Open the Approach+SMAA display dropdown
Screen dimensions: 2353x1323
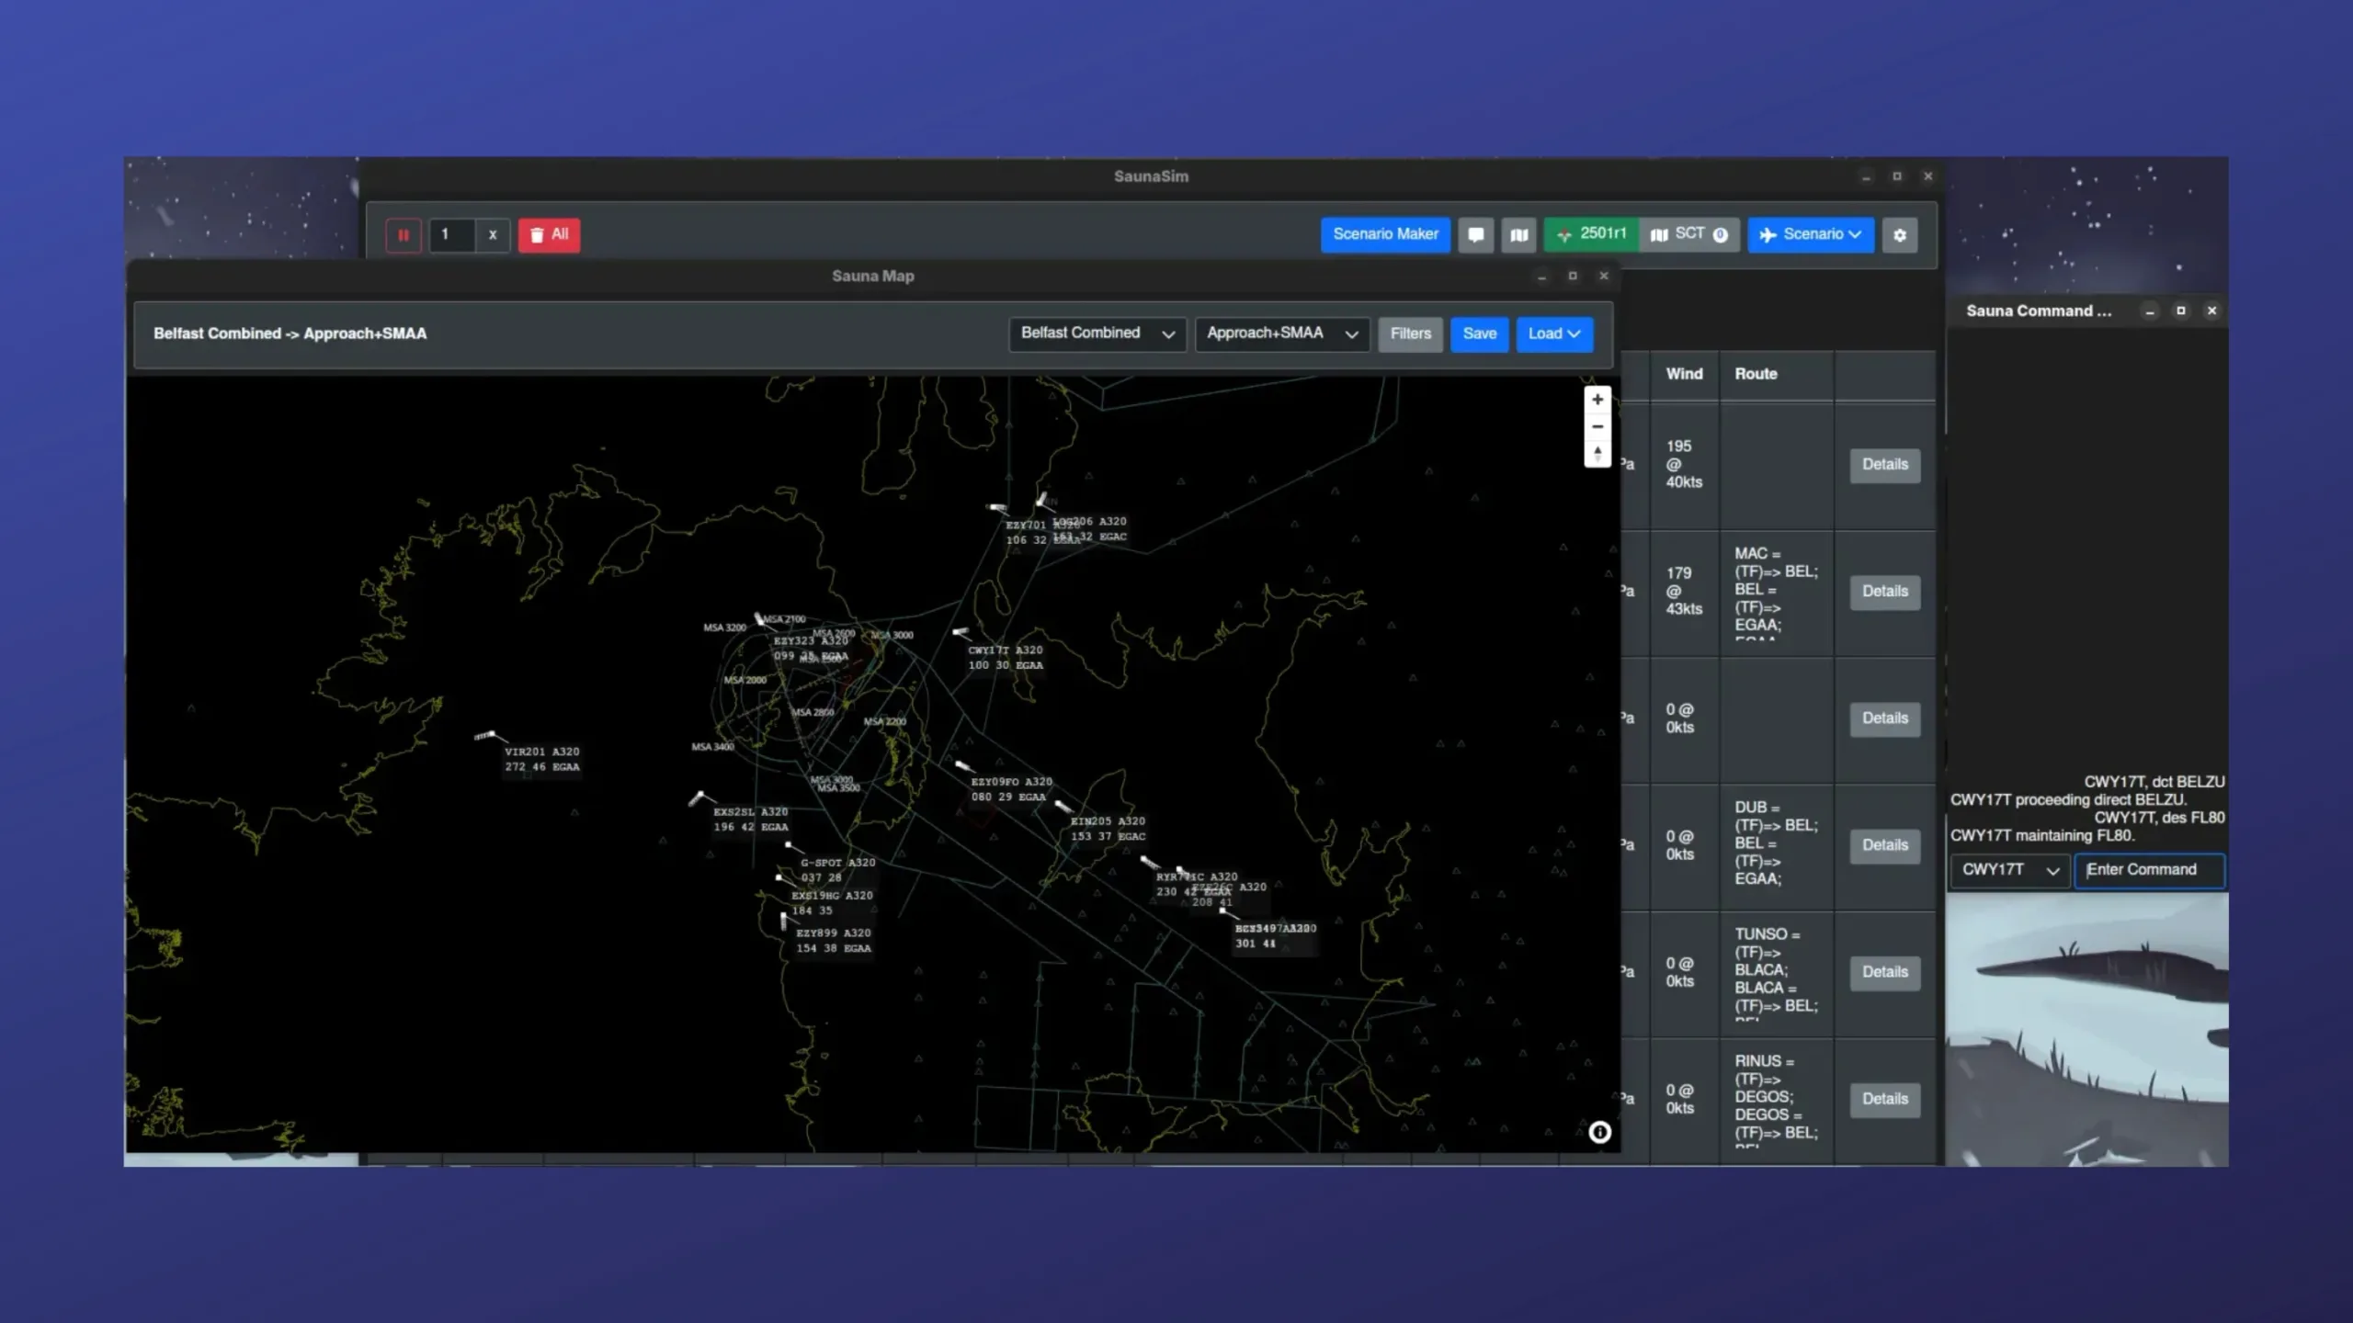coord(1281,334)
